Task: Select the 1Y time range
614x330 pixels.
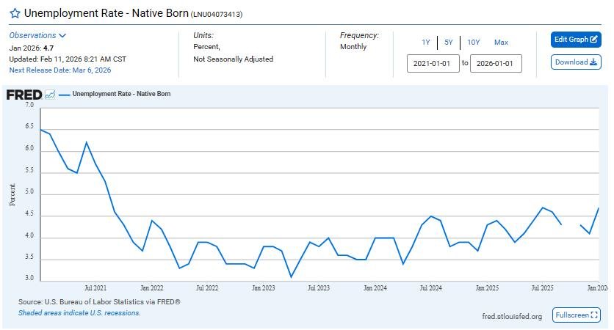Action: [x=426, y=43]
